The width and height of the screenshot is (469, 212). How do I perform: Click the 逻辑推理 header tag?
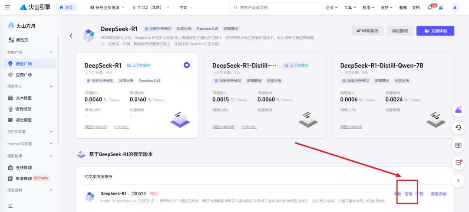[x=231, y=29]
